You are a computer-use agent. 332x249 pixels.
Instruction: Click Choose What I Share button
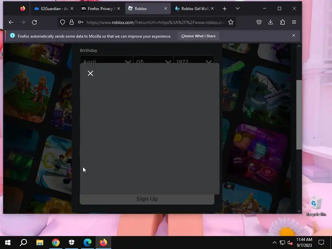tap(198, 36)
